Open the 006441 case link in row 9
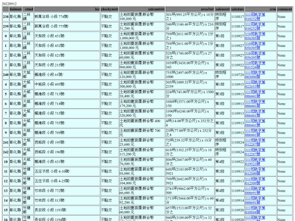Screen dimensions: 295x221 [x=255, y=133]
